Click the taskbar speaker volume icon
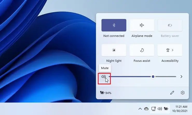 (160, 109)
